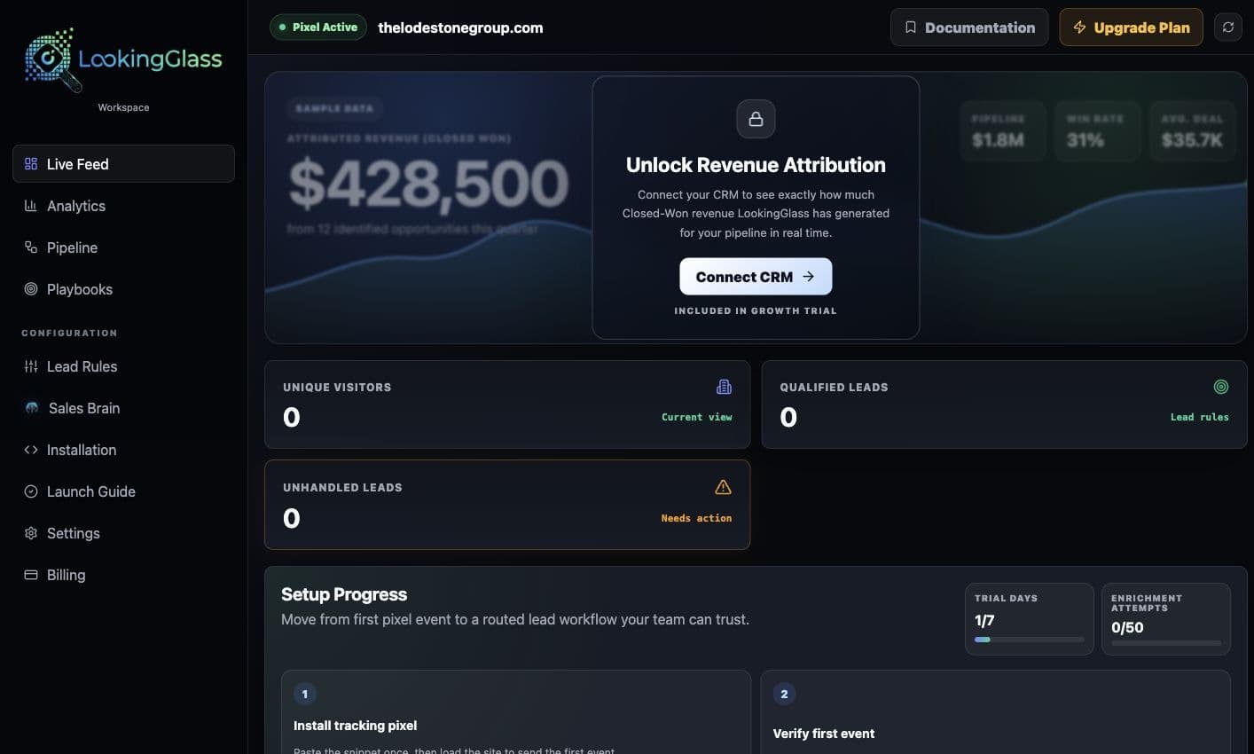Open Lead Rules configuration

123,366
